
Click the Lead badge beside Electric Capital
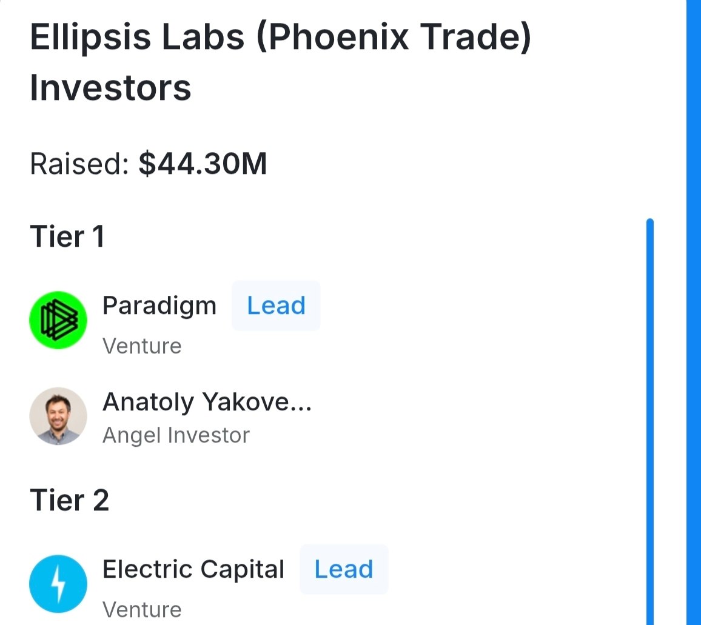[344, 570]
